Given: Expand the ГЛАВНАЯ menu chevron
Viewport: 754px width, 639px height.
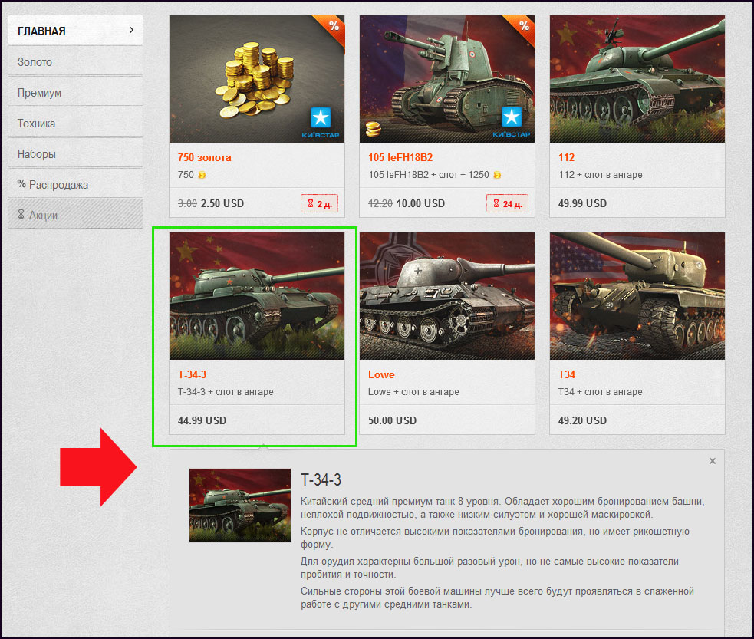Looking at the screenshot, I should [131, 30].
